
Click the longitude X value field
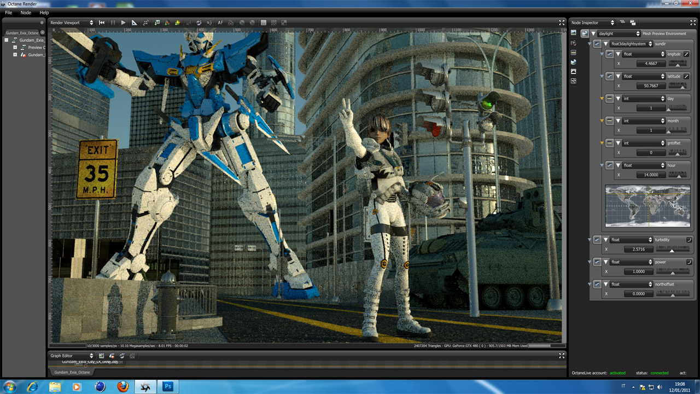[x=651, y=63]
